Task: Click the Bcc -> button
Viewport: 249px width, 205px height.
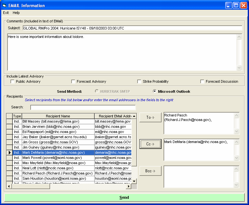Action: tap(151, 171)
